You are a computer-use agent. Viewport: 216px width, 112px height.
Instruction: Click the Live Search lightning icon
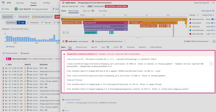click(x=16, y=9)
